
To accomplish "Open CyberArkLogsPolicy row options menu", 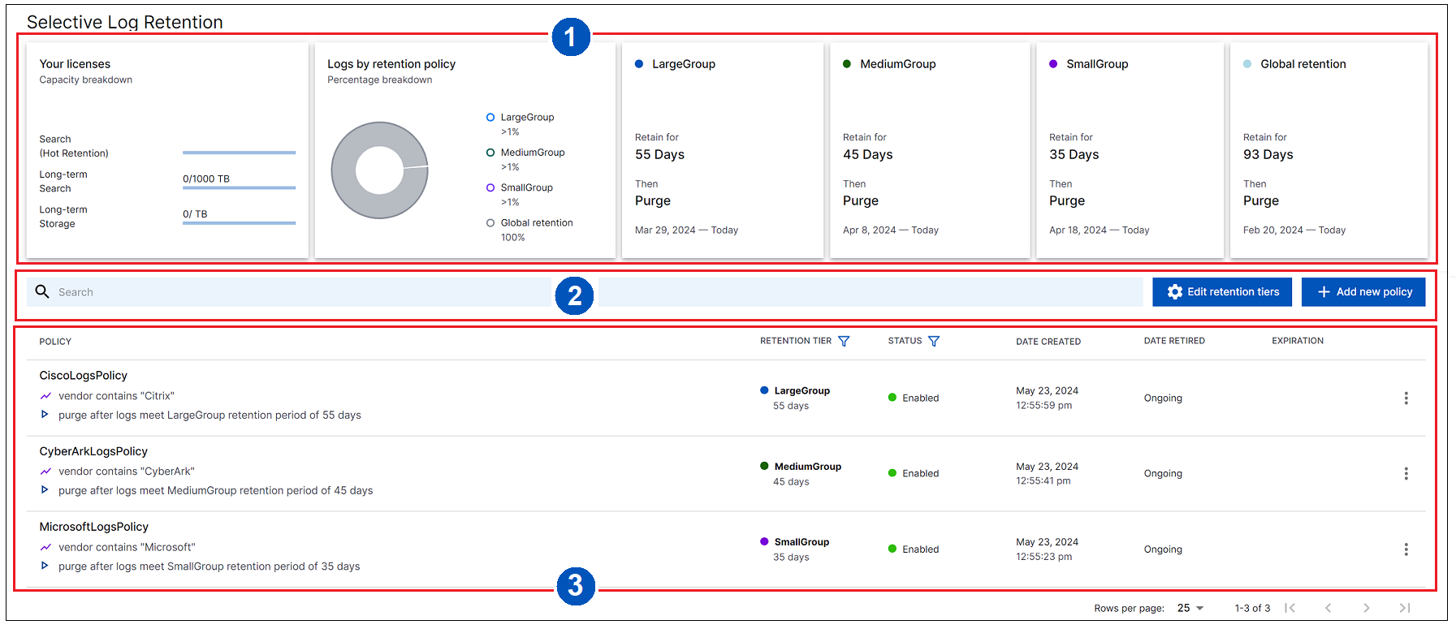I will [1406, 474].
